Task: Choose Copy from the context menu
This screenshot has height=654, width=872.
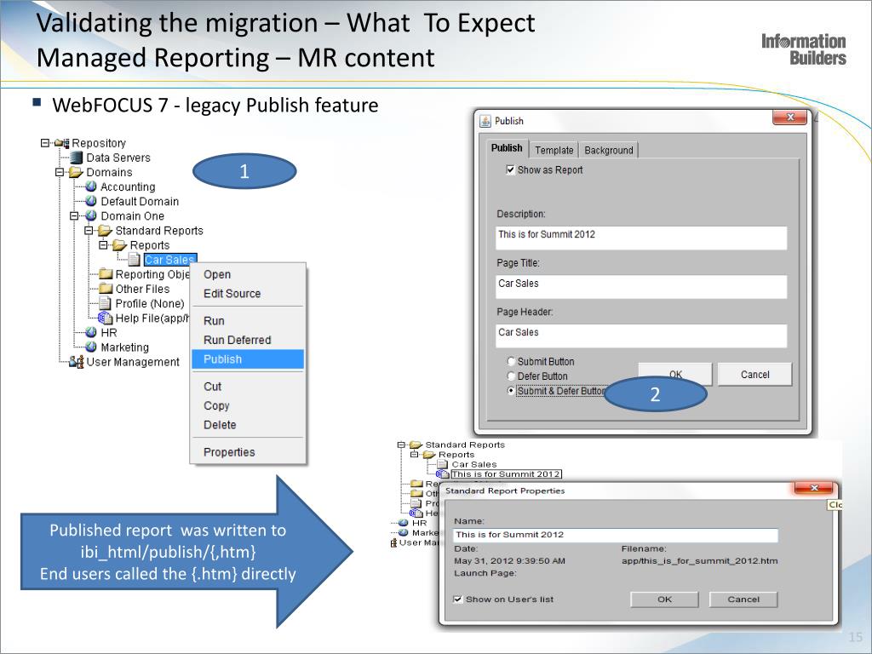Action: (248, 405)
